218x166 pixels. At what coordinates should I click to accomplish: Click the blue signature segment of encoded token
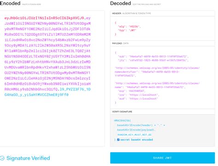click(x=47, y=92)
